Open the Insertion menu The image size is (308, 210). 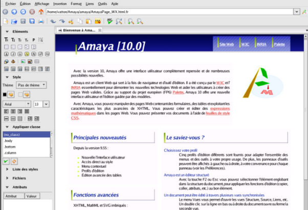(60, 4)
